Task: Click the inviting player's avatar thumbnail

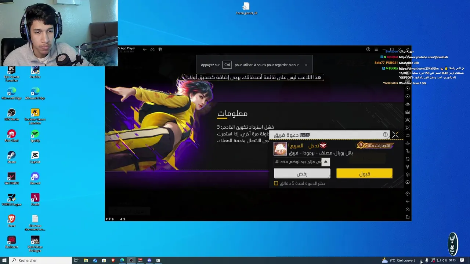Action: coord(280,148)
